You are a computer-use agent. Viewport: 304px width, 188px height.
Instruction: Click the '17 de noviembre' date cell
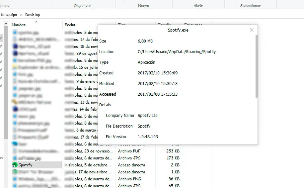(88, 172)
